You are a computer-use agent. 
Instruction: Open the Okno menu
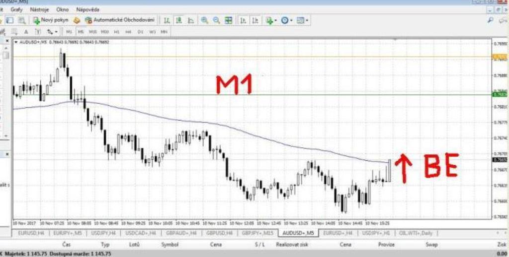pos(62,9)
